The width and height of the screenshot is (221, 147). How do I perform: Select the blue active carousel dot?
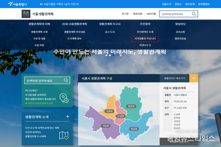113,55
